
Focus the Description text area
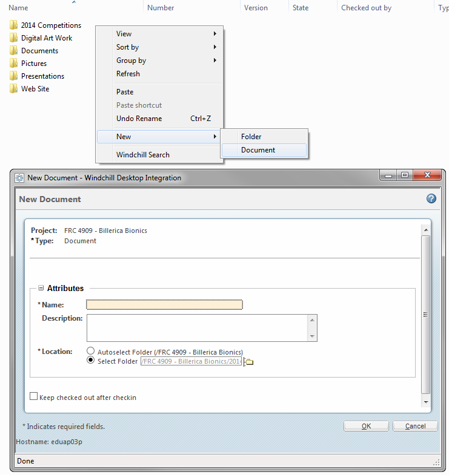pyautogui.click(x=197, y=328)
